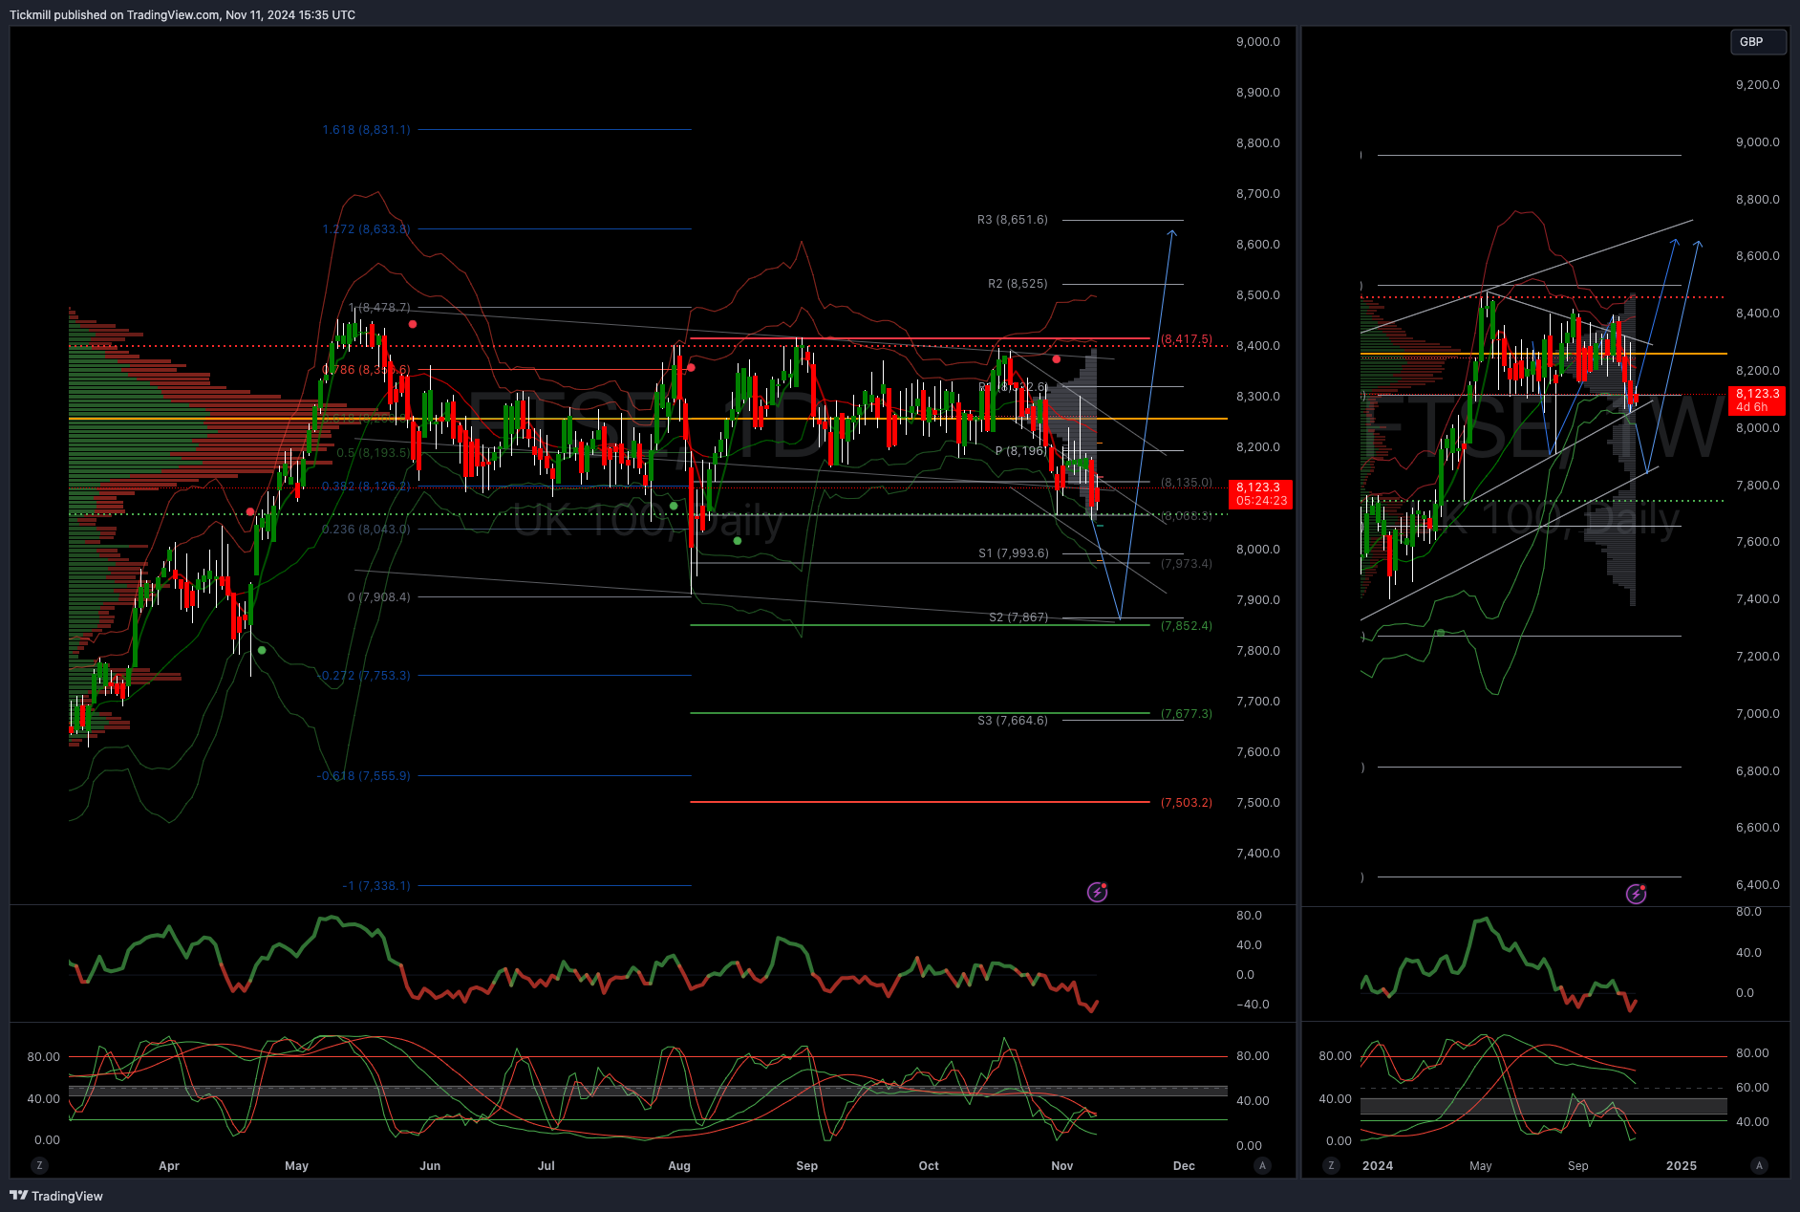Screen dimensions: 1800x1212
Task: Click Oct on the left chart time axis
Action: click(x=929, y=1165)
